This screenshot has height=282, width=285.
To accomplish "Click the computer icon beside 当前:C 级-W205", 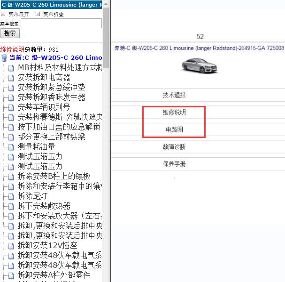I will click(x=4, y=58).
